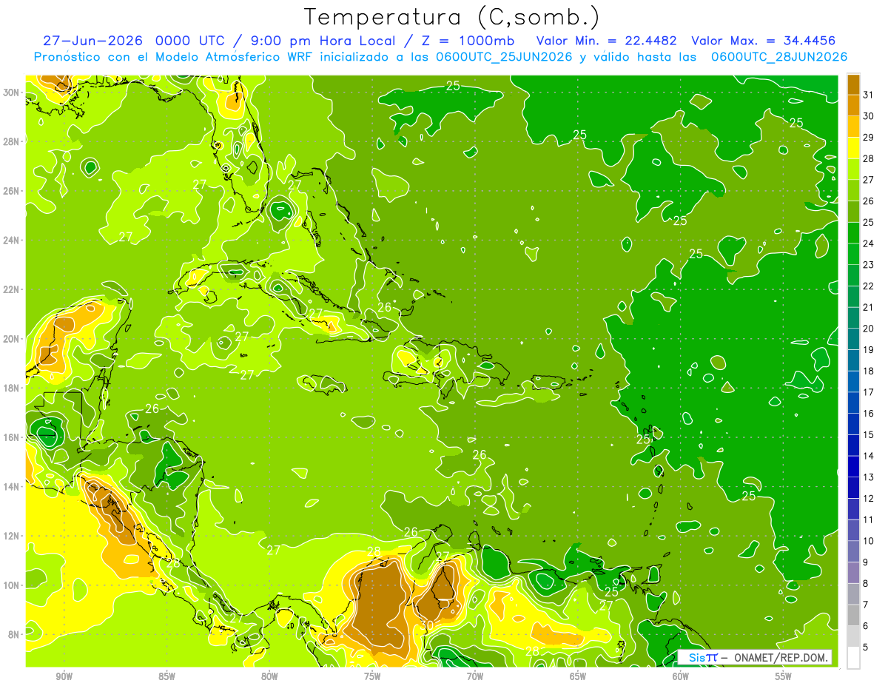Click the '16N' latitude axis label
888x686 pixels.
point(11,437)
